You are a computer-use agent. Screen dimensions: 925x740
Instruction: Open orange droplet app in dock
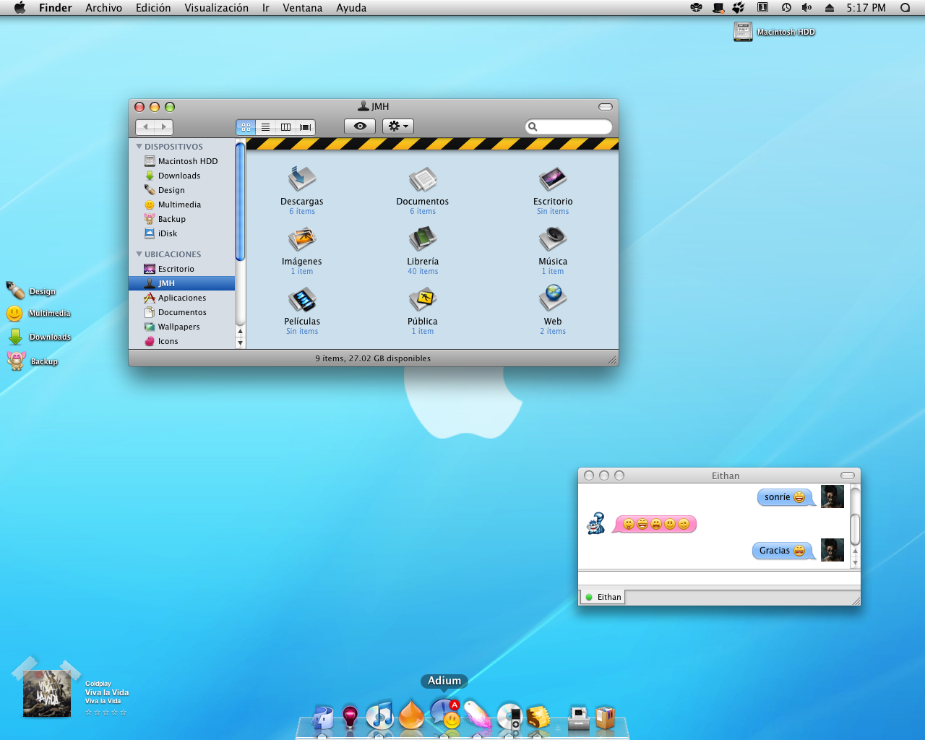pos(412,715)
